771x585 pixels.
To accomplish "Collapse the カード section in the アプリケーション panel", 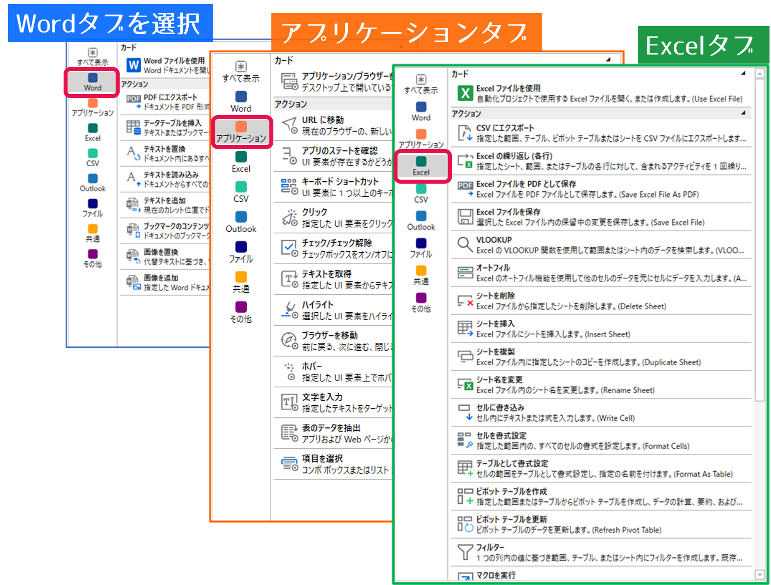I will (x=608, y=60).
